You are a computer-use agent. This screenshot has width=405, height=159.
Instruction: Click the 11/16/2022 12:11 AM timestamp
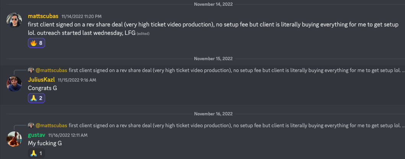click(x=68, y=135)
